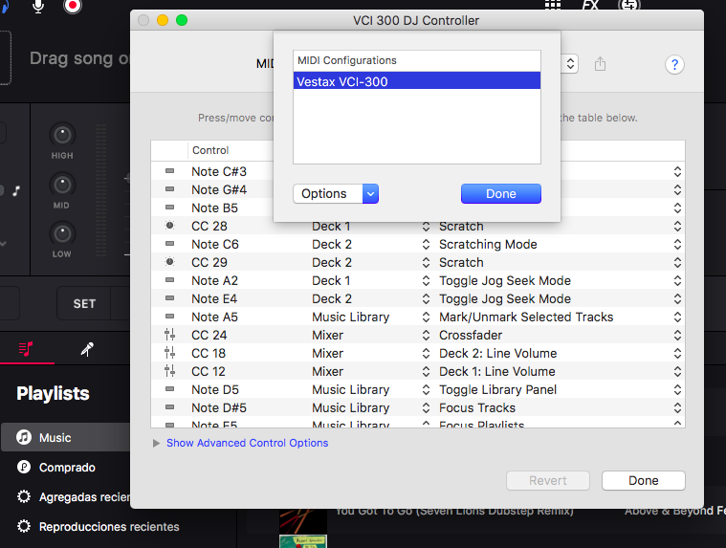Click the grid view icon in top bar
The height and width of the screenshot is (548, 726).
552,5
